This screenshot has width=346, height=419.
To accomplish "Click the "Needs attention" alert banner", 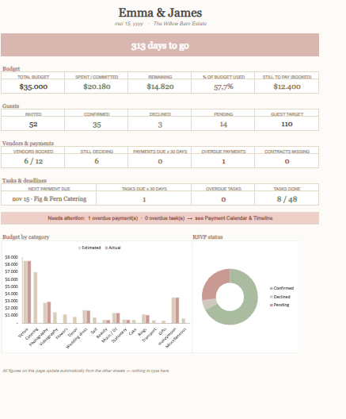I will [160, 218].
